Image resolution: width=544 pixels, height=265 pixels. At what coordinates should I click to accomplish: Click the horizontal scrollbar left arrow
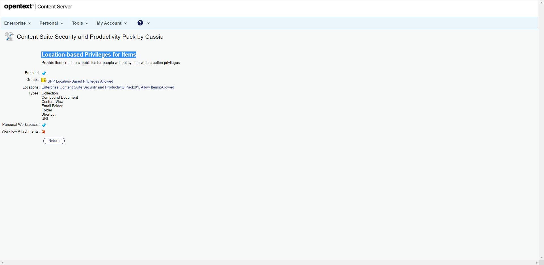pyautogui.click(x=2, y=263)
